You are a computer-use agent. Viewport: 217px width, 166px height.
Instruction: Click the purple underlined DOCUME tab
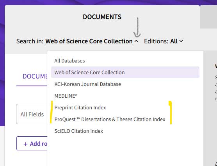pyautogui.click(x=35, y=76)
